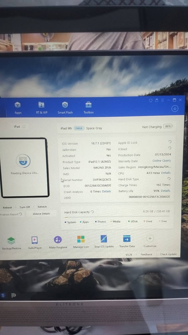Click the Hard Disk Capacity usage bar
Screen dimensions: 188x335
point(117,217)
